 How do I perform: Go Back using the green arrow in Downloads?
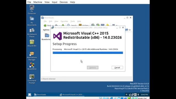coord(45,26)
